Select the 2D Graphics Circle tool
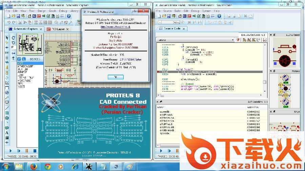 tap(7, 118)
